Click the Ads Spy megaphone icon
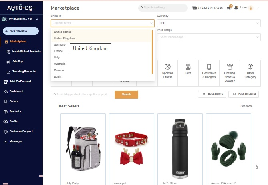Image resolution: width=268 pixels, height=185 pixels. coord(8,62)
